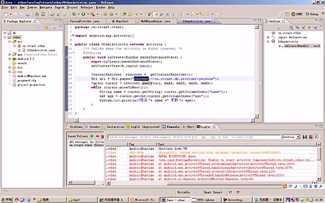The width and height of the screenshot is (325, 203).
Task: Open the Console tab
Action: click(171, 127)
